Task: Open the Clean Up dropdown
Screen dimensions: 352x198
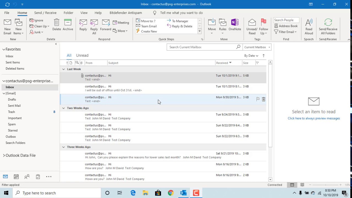Action: tap(39, 26)
